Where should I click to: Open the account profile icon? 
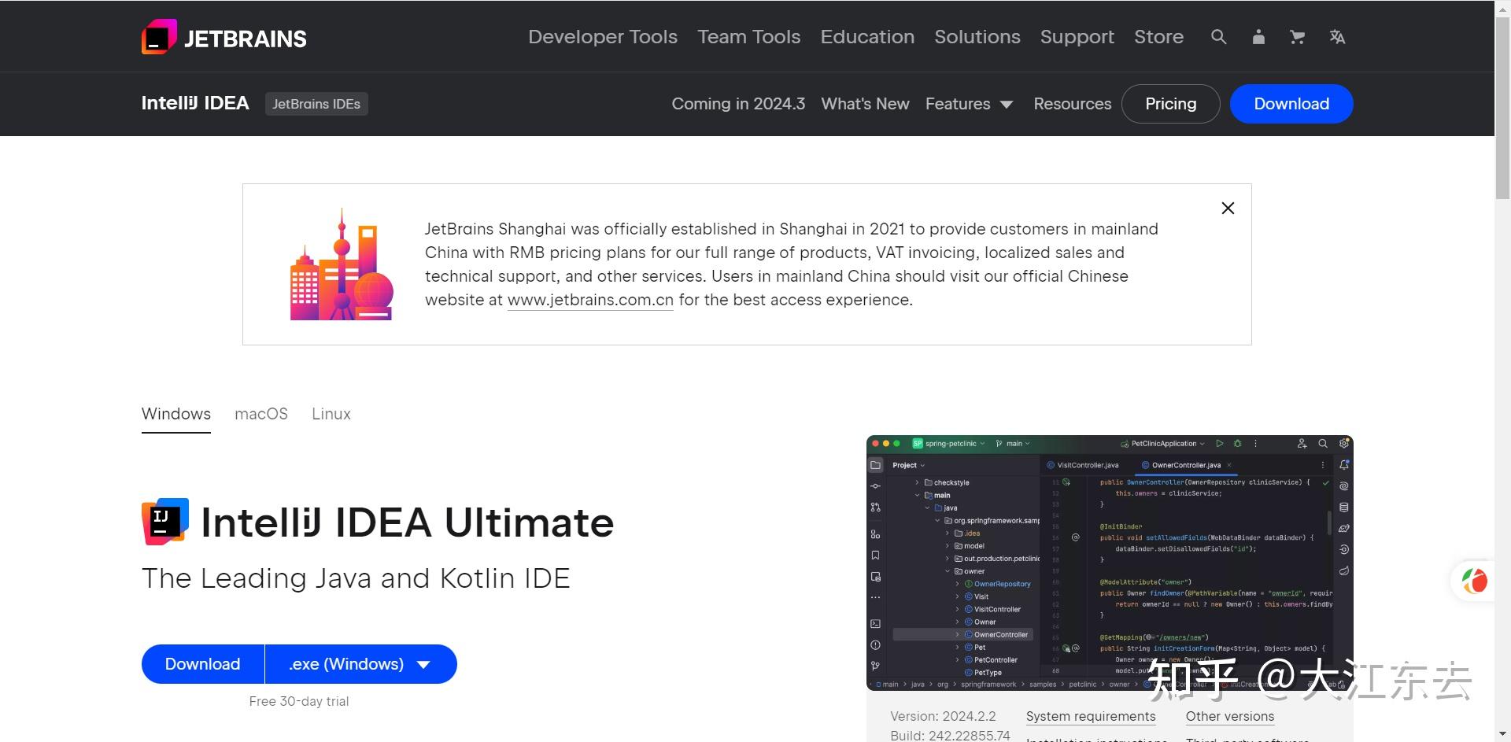pyautogui.click(x=1258, y=37)
